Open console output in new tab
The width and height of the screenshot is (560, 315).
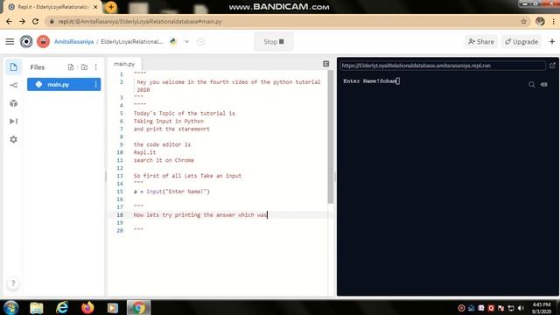point(552,66)
